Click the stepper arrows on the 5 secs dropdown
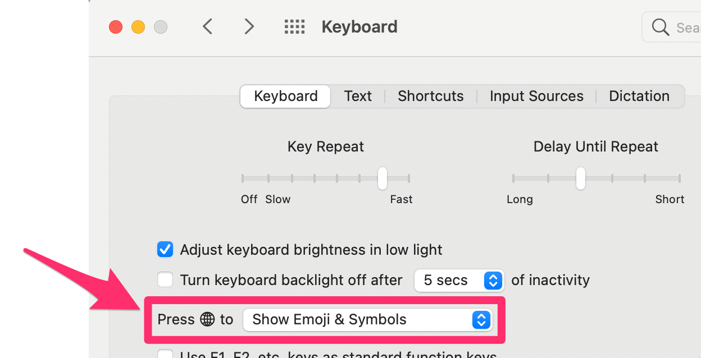This screenshot has height=358, width=701. point(493,281)
